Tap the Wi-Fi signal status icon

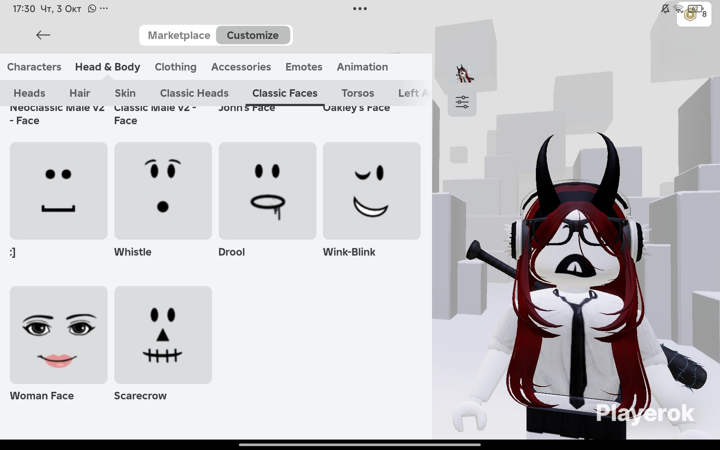pyautogui.click(x=679, y=9)
